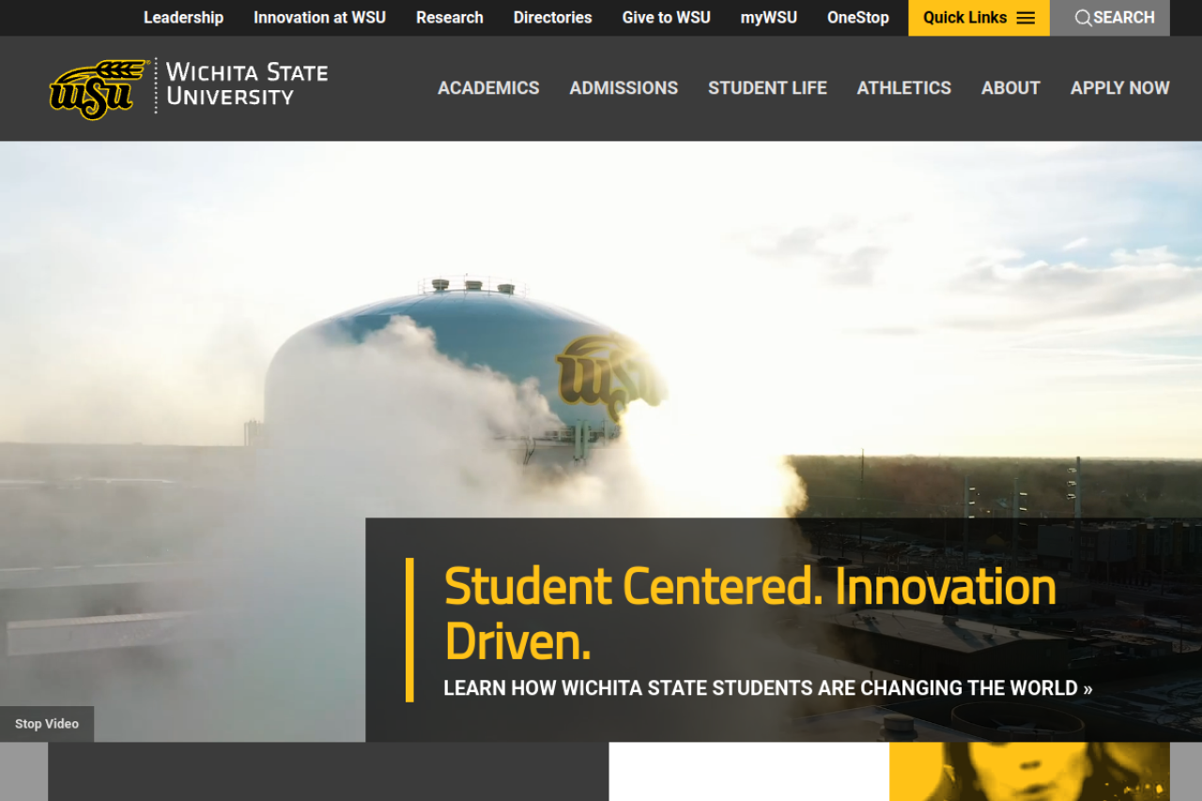
Task: Click the Wichita State University wordmark
Action: coord(247,85)
